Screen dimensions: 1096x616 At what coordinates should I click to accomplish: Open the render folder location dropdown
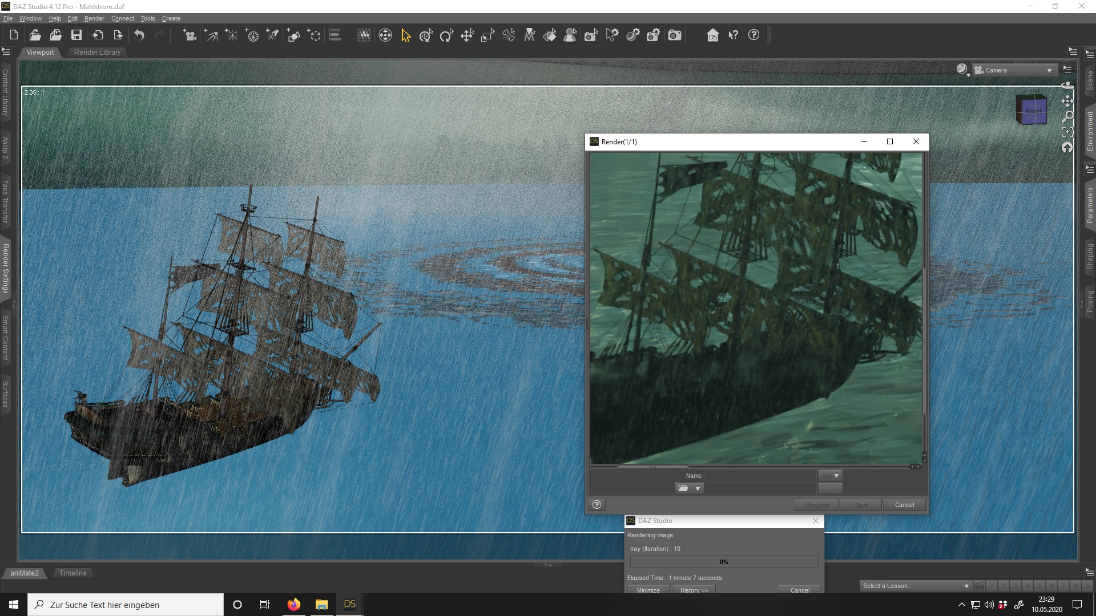pyautogui.click(x=697, y=488)
